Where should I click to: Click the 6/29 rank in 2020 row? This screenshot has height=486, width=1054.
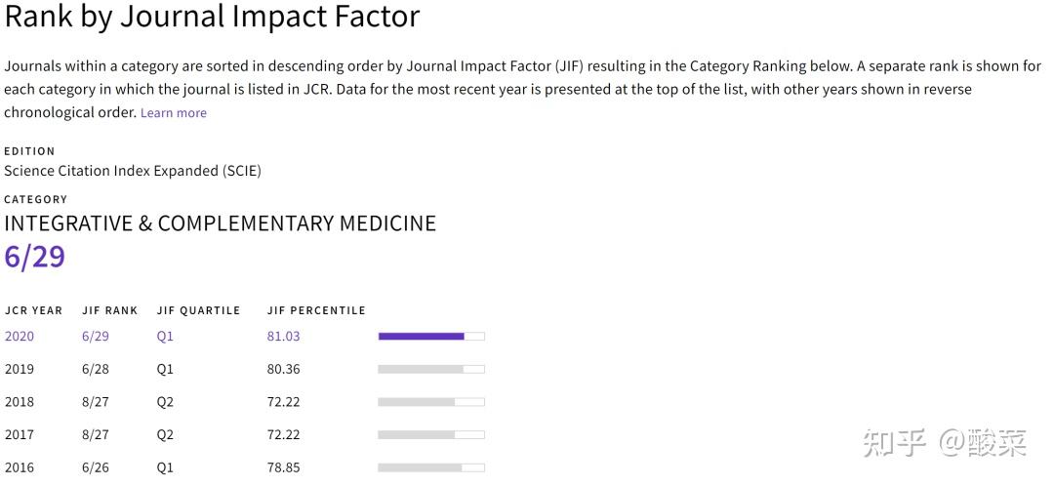point(96,337)
